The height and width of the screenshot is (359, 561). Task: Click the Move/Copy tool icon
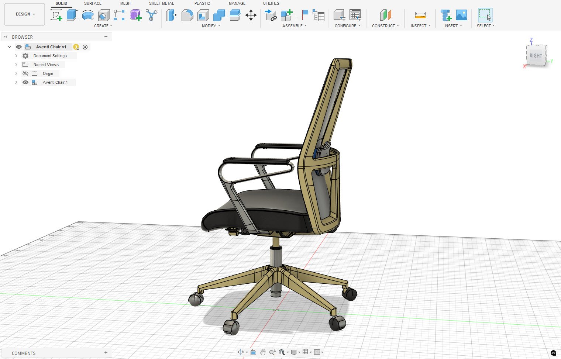251,15
